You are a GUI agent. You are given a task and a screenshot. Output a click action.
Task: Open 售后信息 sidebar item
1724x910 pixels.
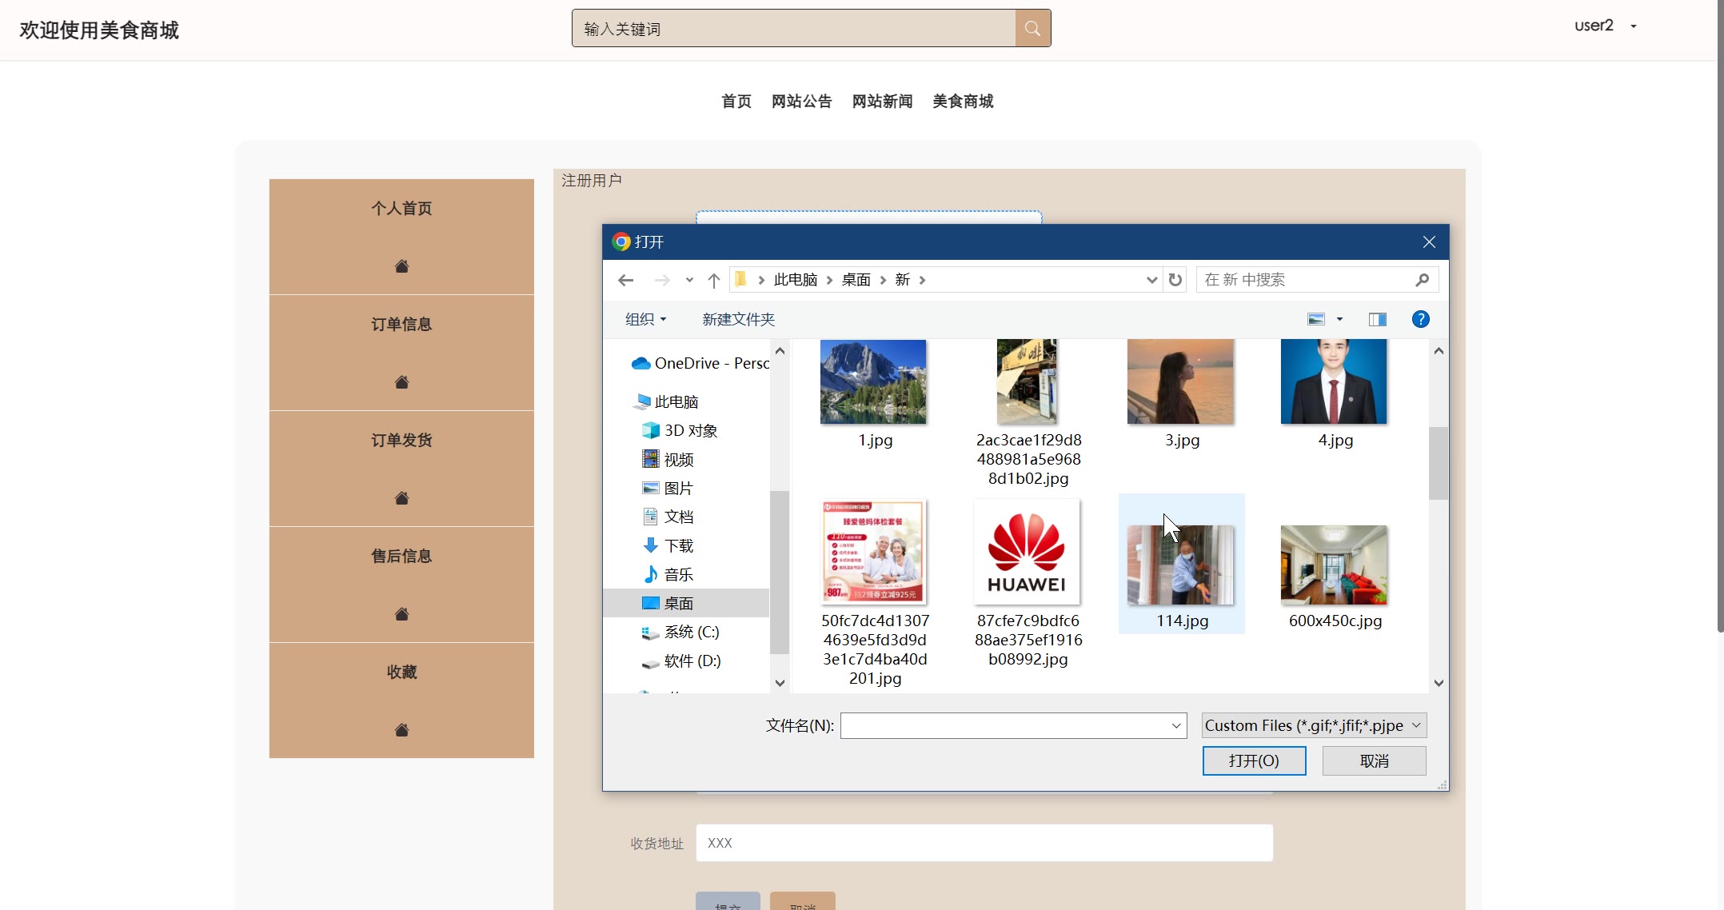click(x=401, y=557)
